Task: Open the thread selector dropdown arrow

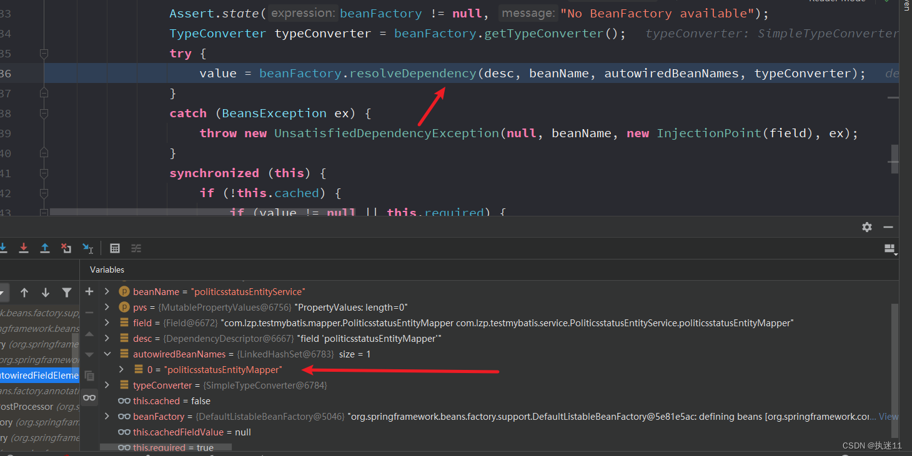Action: (x=4, y=292)
